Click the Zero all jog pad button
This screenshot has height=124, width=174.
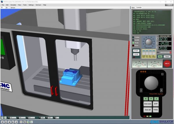[148, 110]
